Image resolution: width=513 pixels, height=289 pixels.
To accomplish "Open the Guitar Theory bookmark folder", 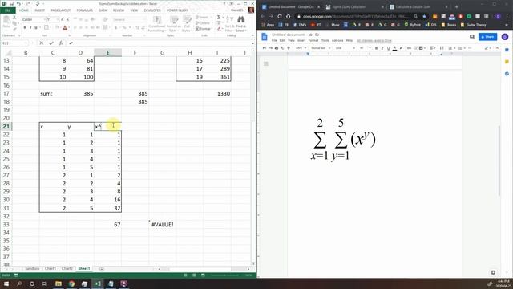I will [x=473, y=25].
